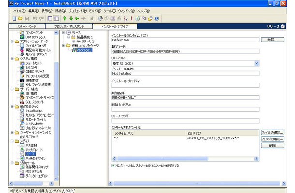Collapse the サーバー構成 folder node
The height and width of the screenshot is (193, 295).
click(12, 89)
